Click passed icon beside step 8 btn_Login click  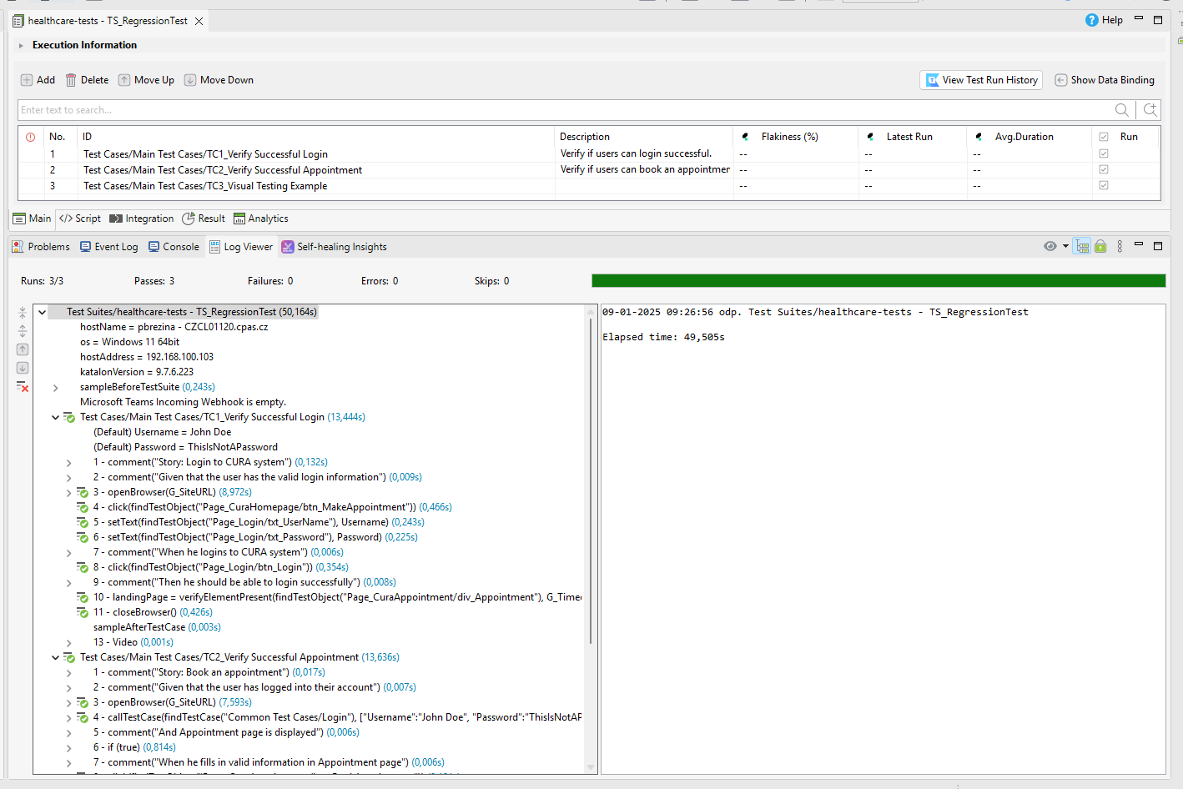click(x=83, y=567)
